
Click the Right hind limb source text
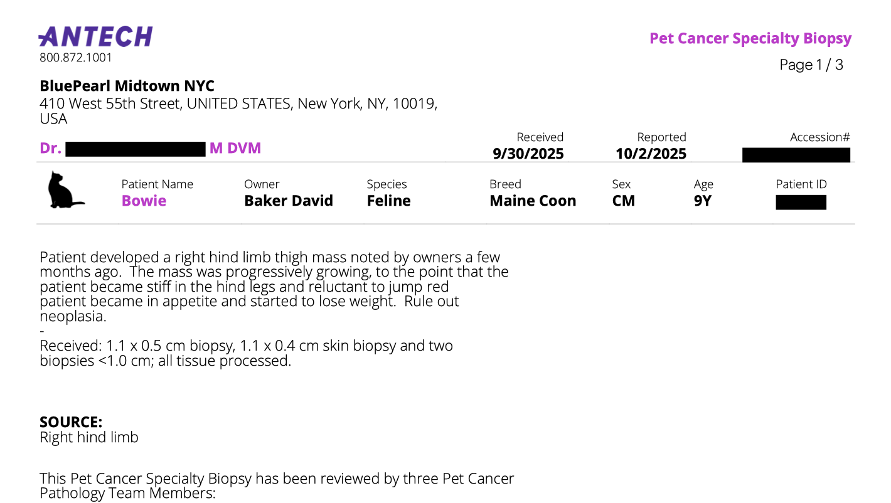(88, 438)
